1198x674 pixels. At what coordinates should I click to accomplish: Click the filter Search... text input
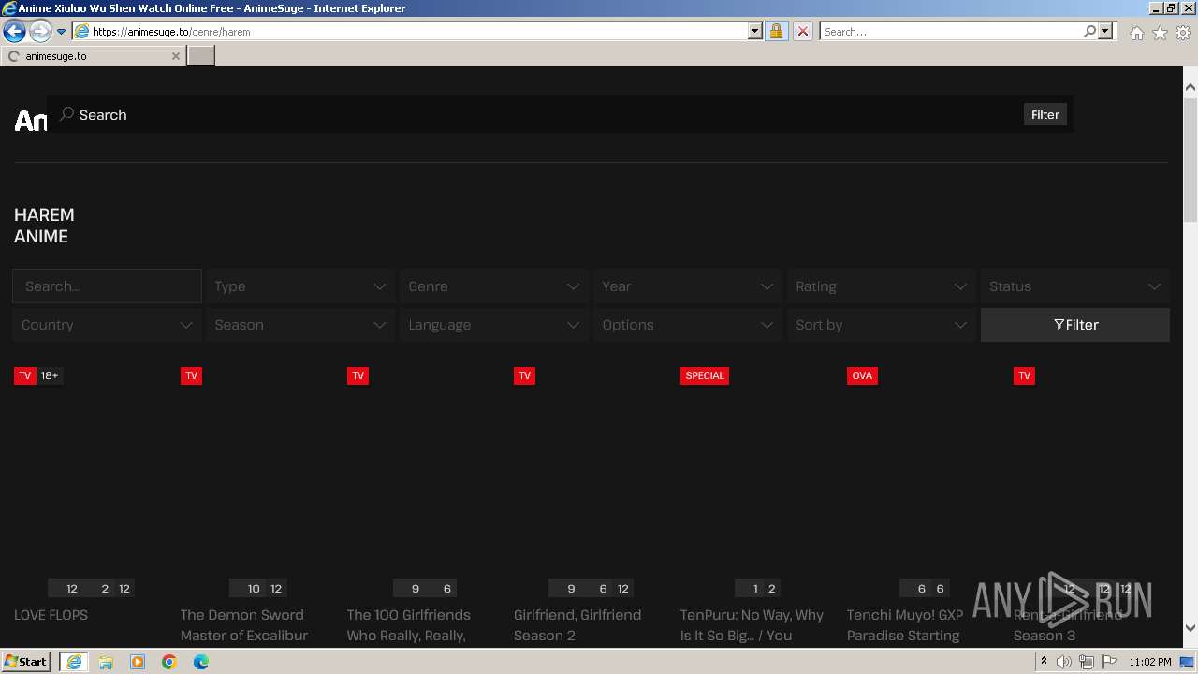107,286
